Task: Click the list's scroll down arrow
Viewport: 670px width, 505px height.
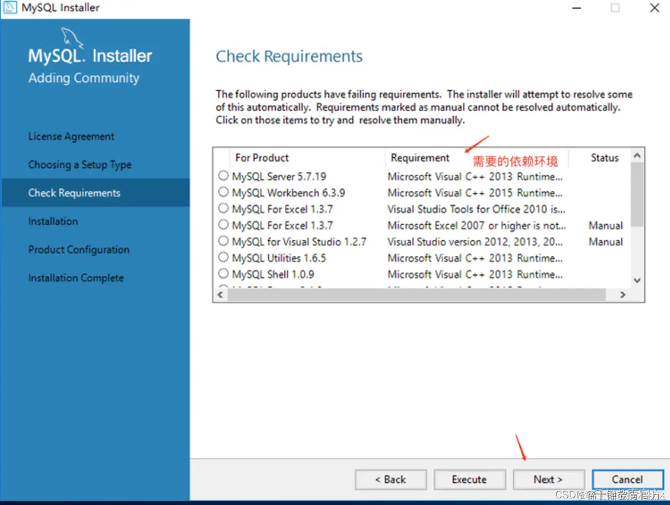Action: tap(637, 281)
